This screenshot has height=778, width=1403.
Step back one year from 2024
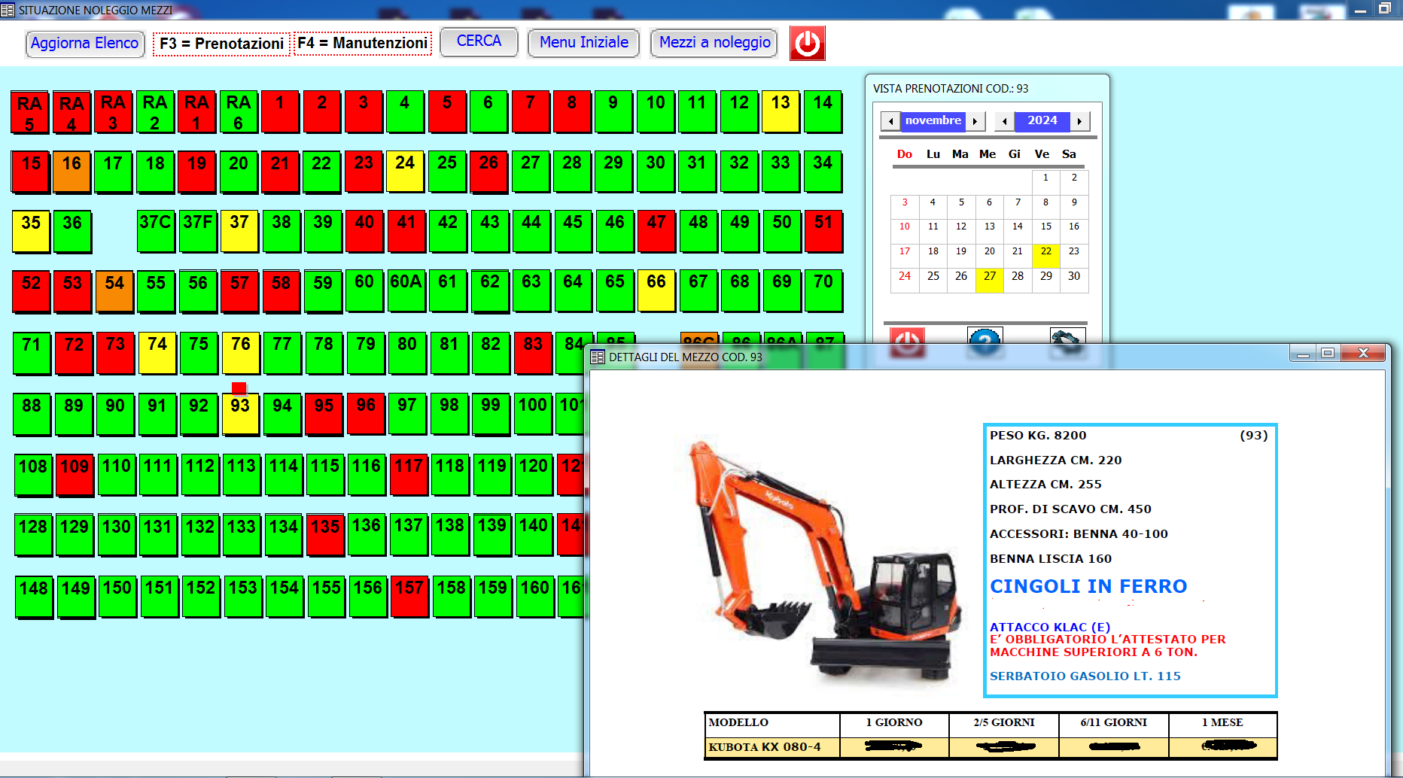coord(1005,121)
